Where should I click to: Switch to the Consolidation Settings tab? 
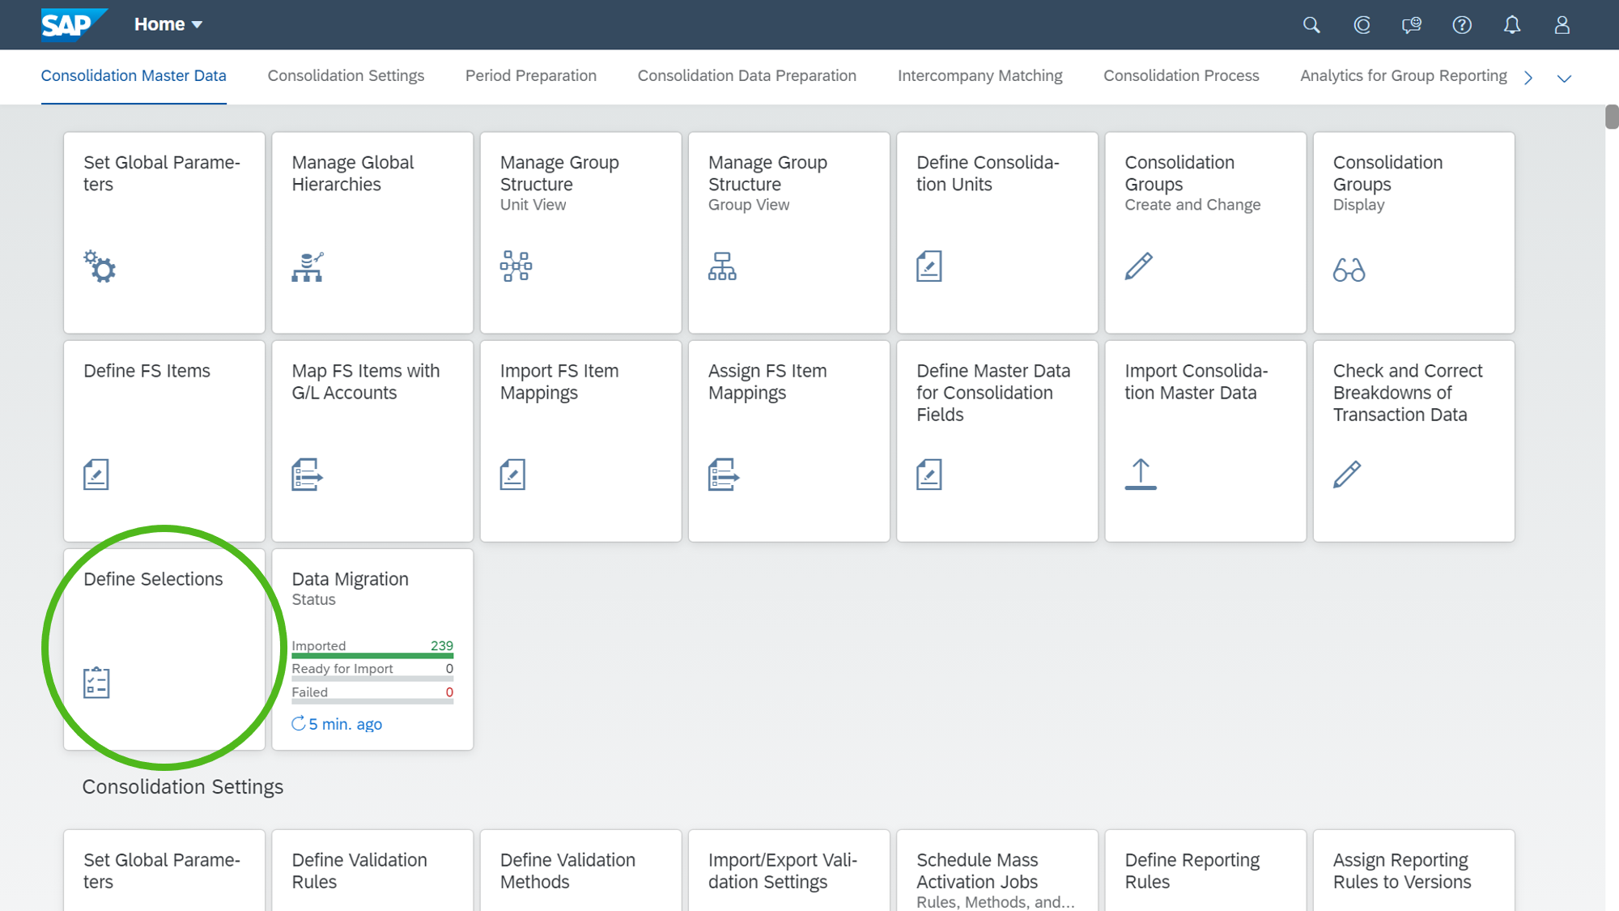click(x=346, y=76)
